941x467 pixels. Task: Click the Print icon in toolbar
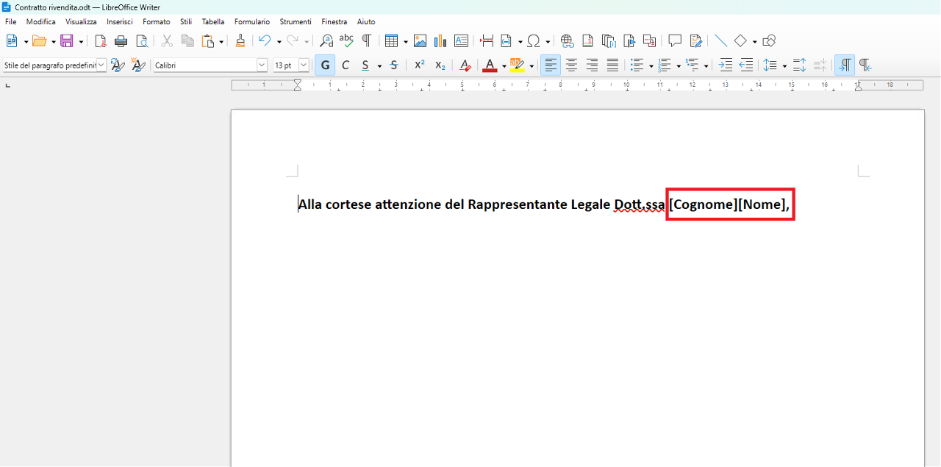pos(121,41)
